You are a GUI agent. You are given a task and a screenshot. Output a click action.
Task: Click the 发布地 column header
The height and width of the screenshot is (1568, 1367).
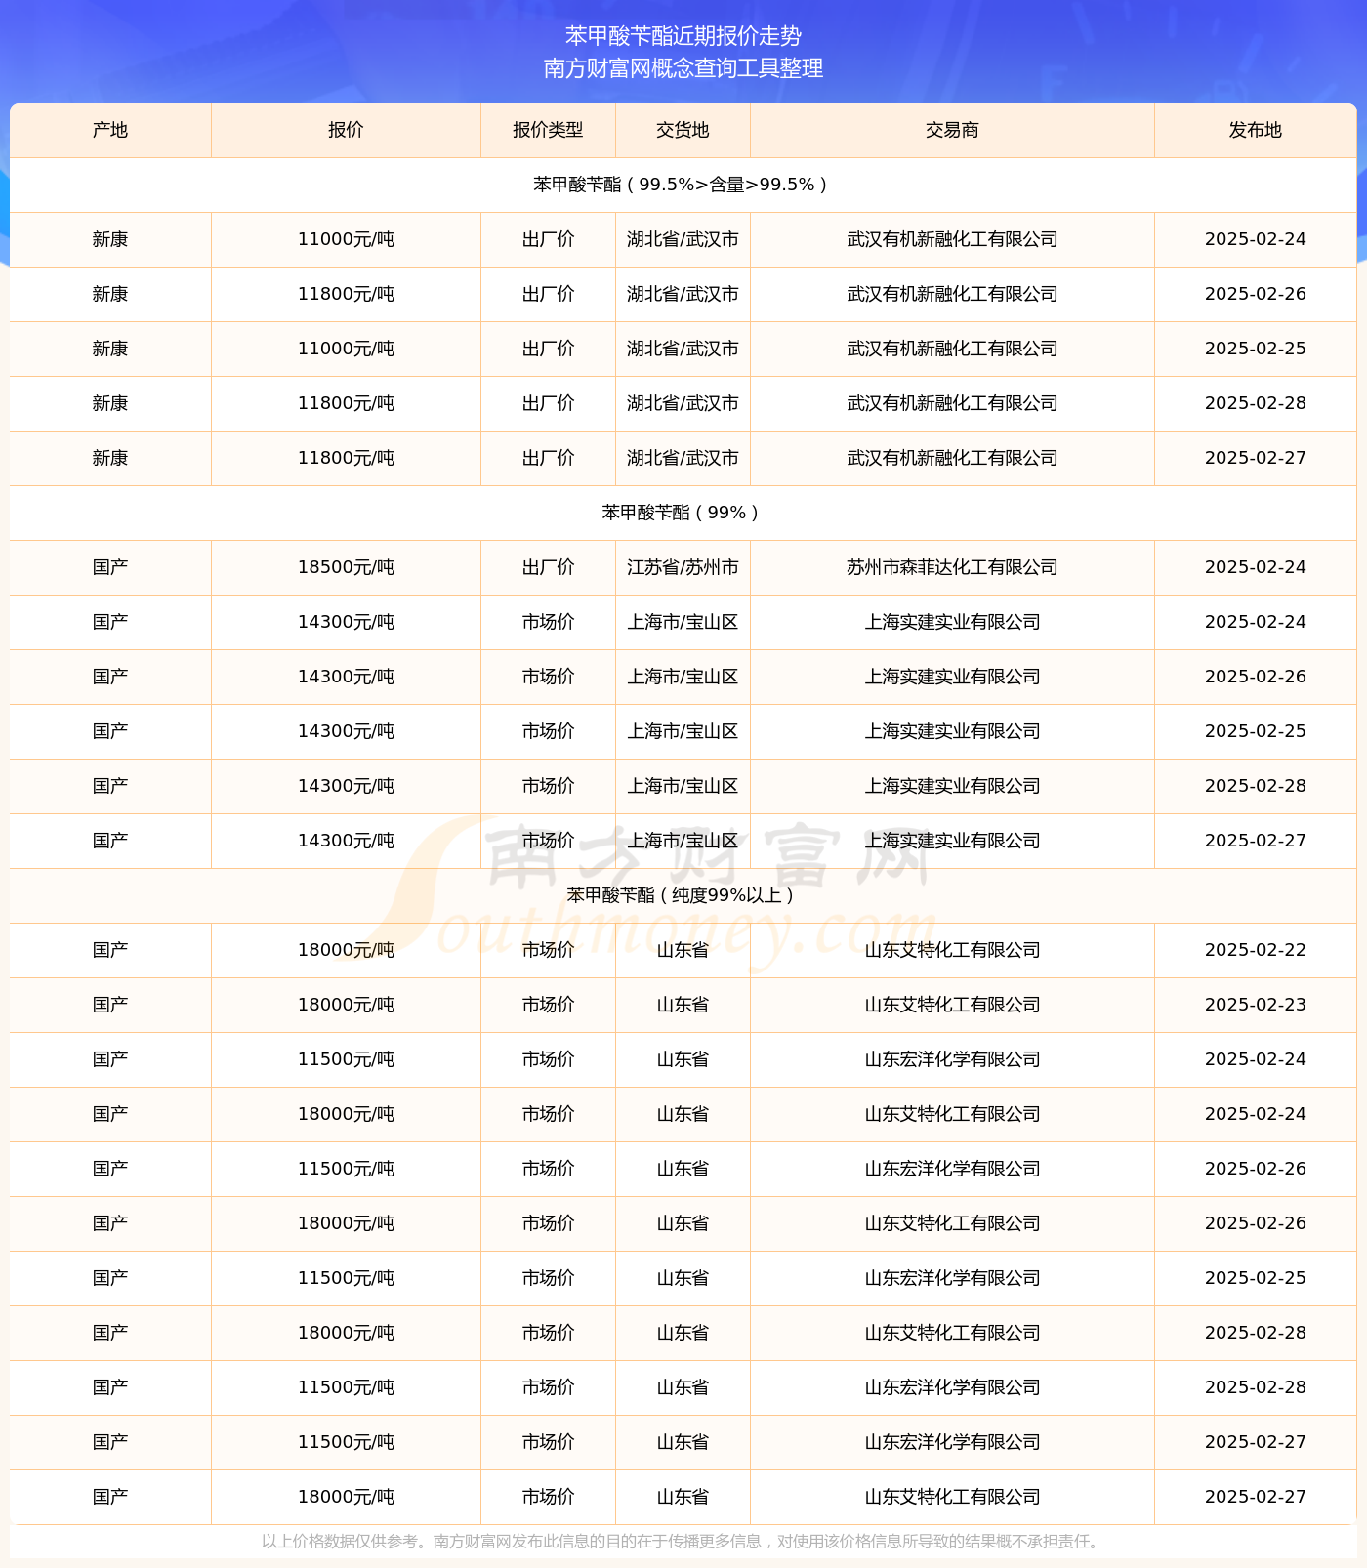[1255, 130]
